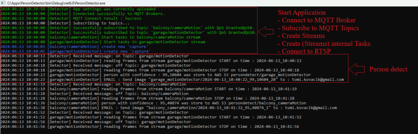
Task: Select person with confidence 99,10604 line
Action: click(x=156, y=74)
